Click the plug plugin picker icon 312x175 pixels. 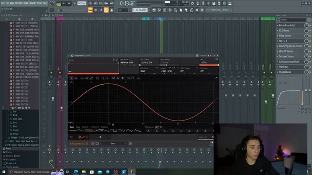(186, 10)
